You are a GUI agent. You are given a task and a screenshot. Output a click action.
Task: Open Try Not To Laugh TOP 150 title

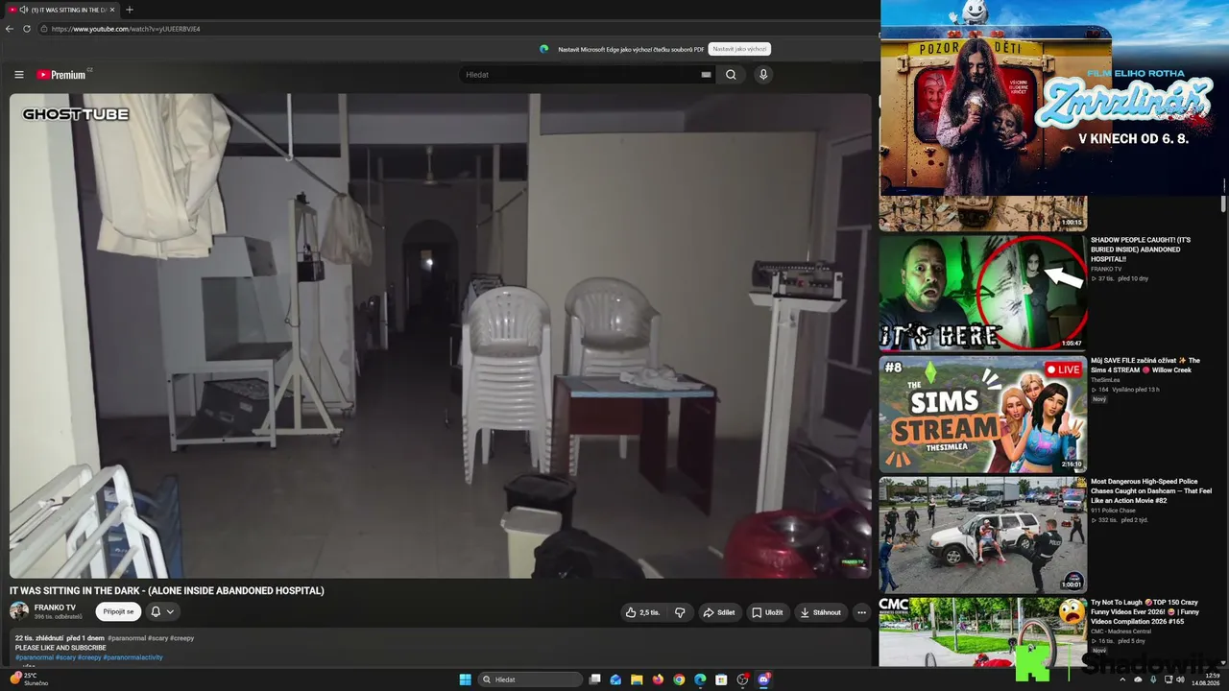click(x=1145, y=611)
